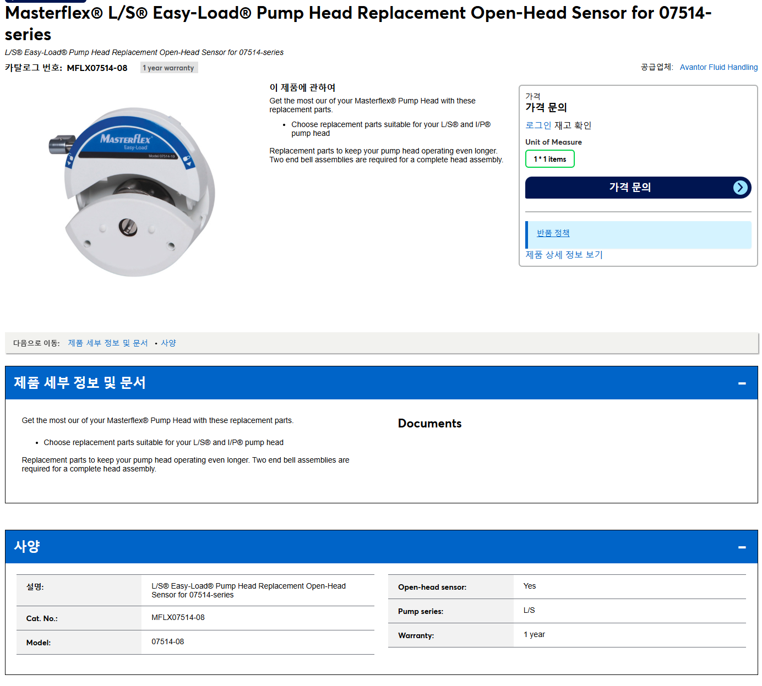The height and width of the screenshot is (686, 762).
Task: Click the Documents heading
Action: (x=429, y=424)
